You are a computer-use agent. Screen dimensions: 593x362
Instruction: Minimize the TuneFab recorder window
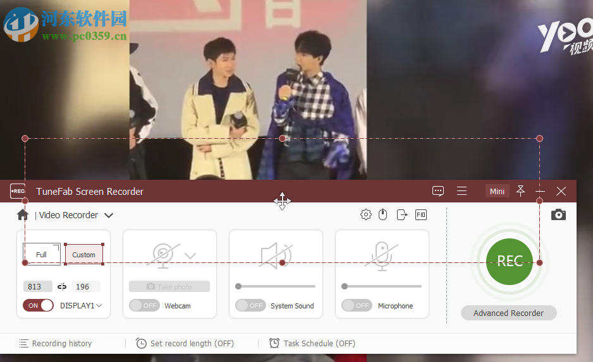click(x=540, y=192)
